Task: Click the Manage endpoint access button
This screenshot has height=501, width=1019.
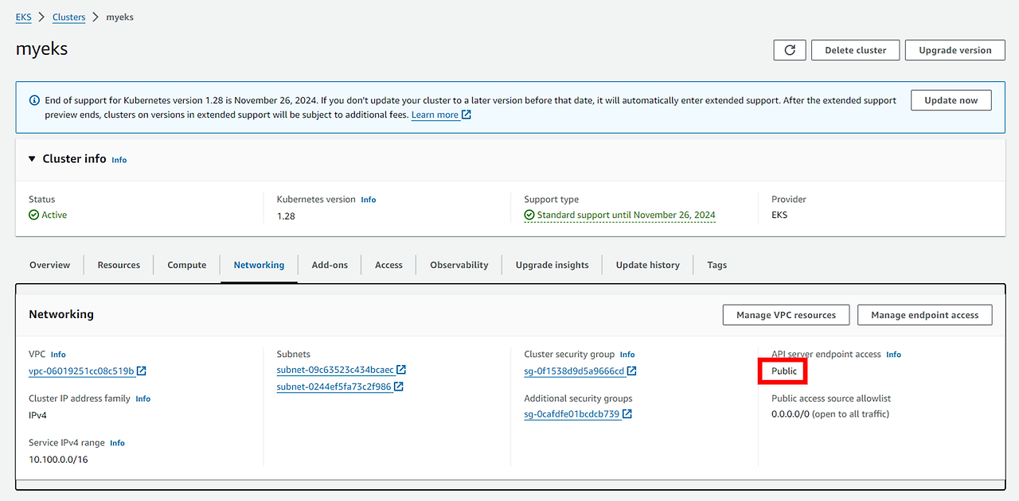Action: tap(925, 315)
